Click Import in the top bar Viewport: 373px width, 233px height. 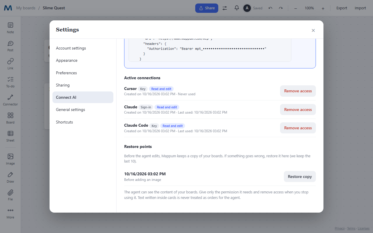click(360, 8)
